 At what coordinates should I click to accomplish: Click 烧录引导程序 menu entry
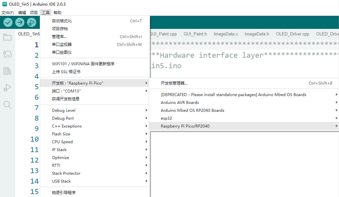click(x=64, y=192)
